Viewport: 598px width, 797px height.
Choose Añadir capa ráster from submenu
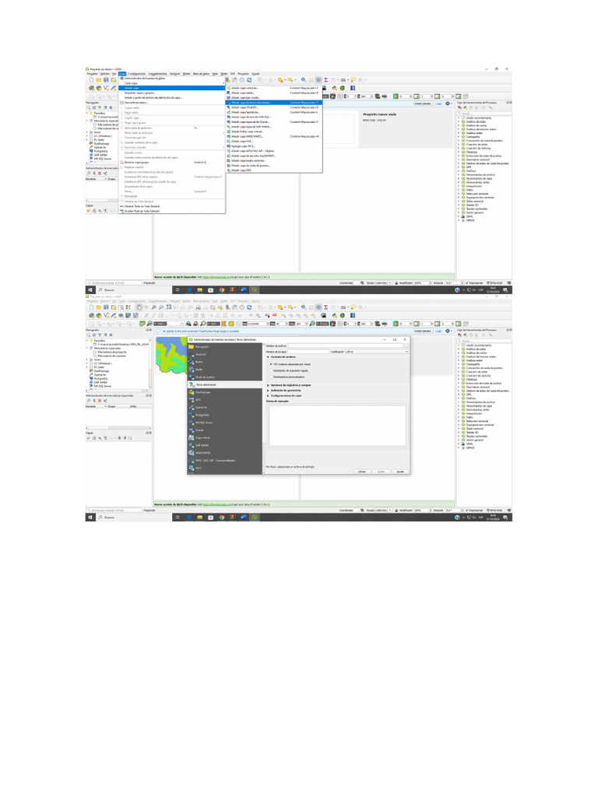(x=273, y=93)
